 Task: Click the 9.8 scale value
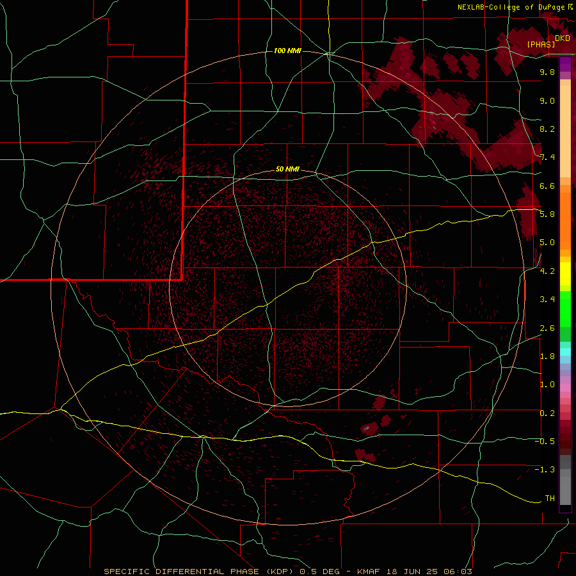[x=547, y=72]
